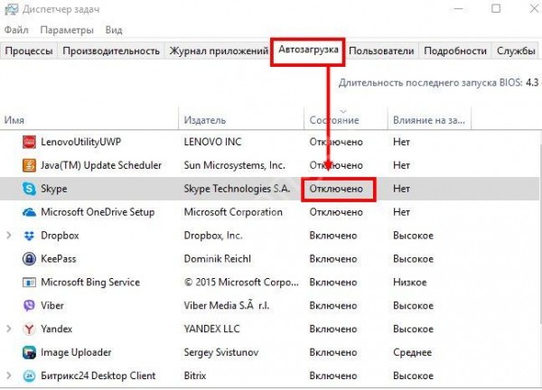Select Microsoft Bing Service entry
Image resolution: width=542 pixels, height=390 pixels.
(90, 283)
